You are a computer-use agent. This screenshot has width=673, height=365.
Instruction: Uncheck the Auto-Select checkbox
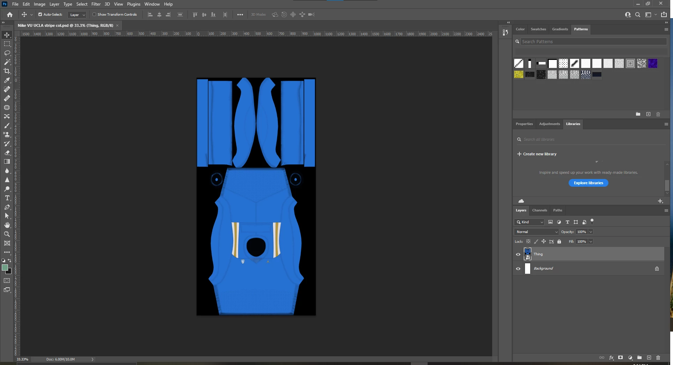tap(40, 15)
